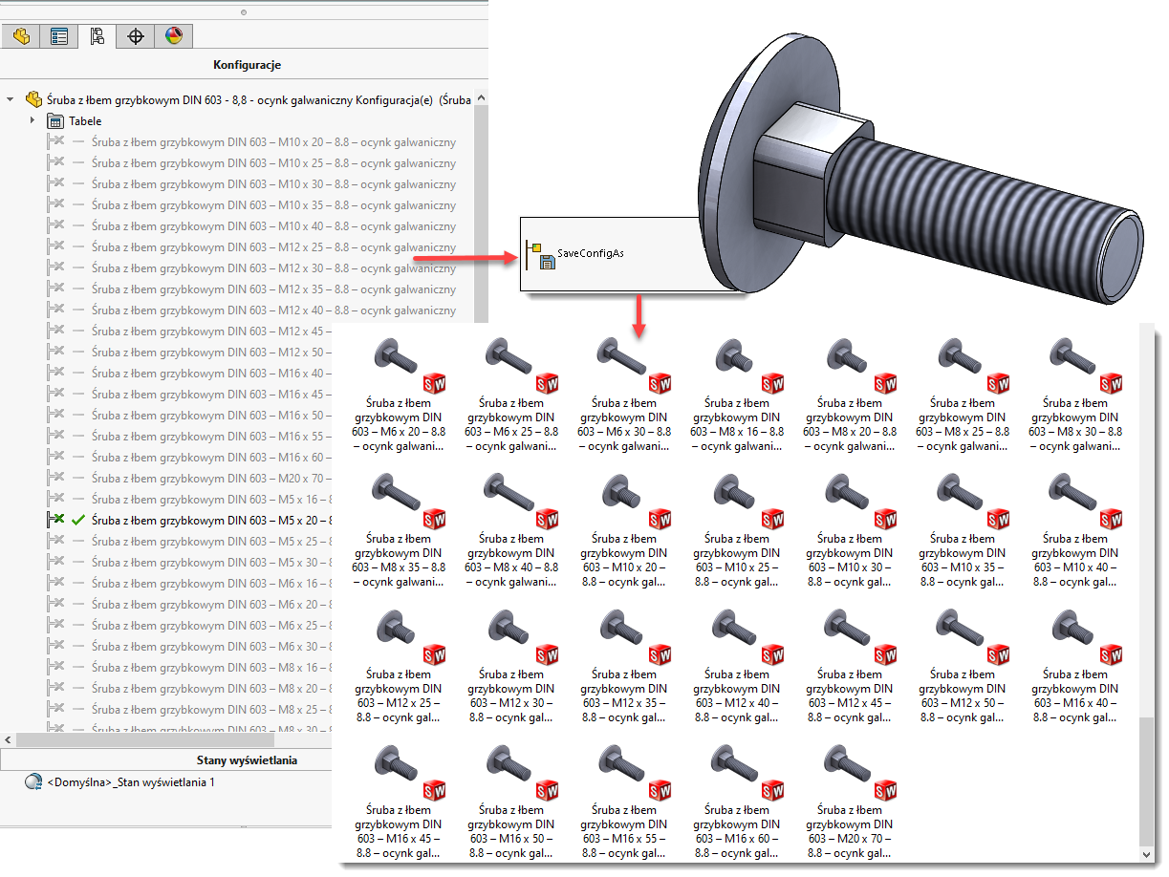Click the scroll-left arrow of configuration tree
This screenshot has height=877, width=1169.
[8, 739]
